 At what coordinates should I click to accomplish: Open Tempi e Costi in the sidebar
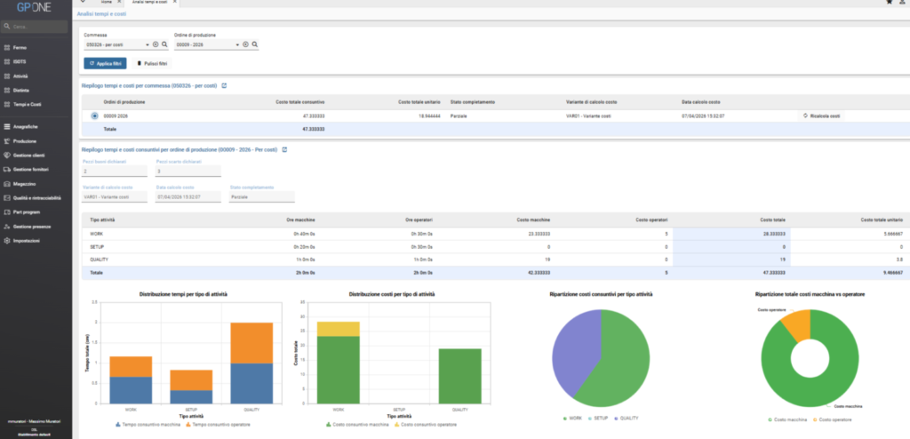[28, 105]
